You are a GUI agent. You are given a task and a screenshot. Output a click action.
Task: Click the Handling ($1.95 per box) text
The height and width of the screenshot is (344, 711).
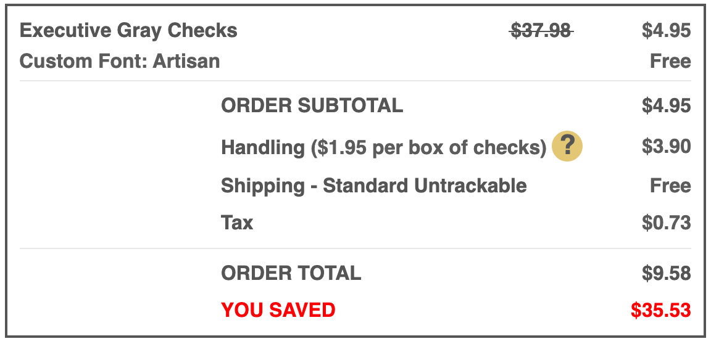tap(384, 147)
